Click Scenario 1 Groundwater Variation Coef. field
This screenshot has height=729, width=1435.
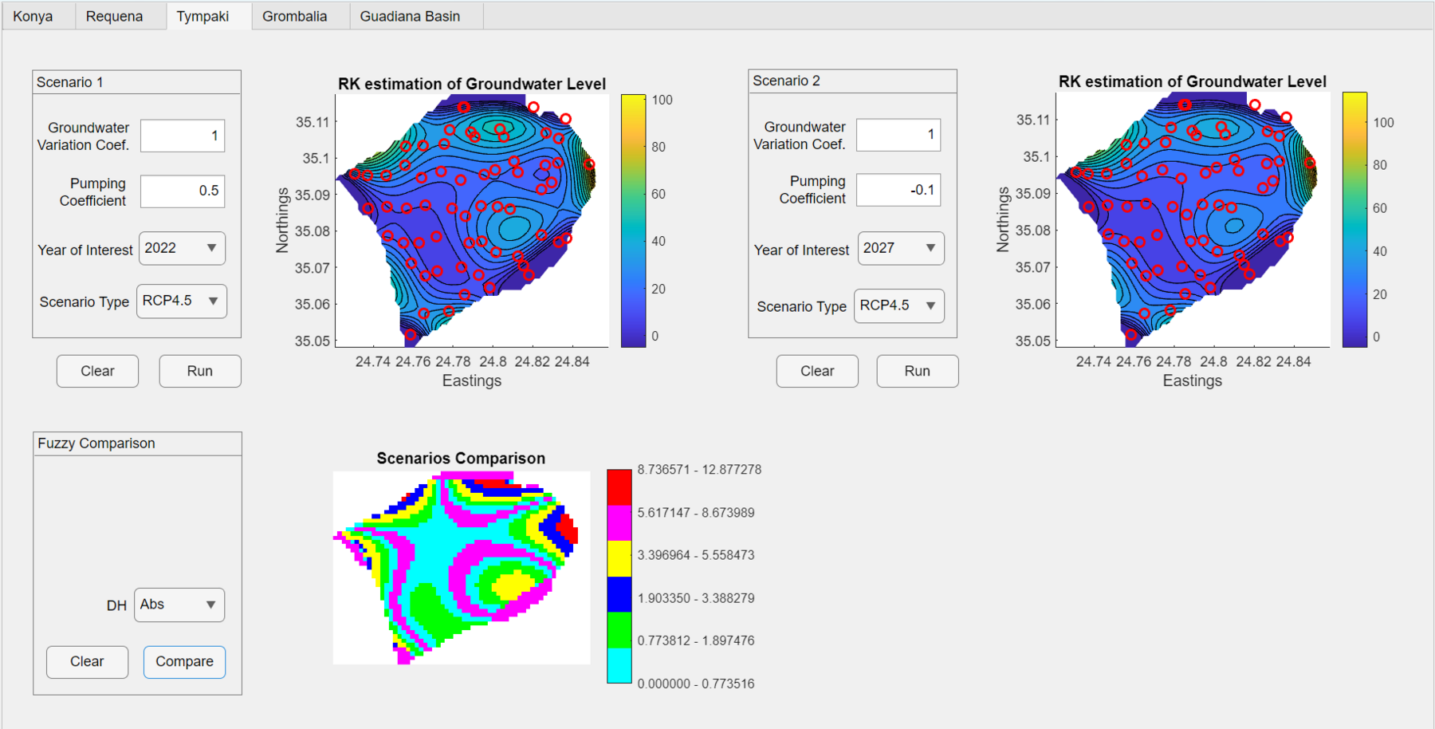point(183,136)
